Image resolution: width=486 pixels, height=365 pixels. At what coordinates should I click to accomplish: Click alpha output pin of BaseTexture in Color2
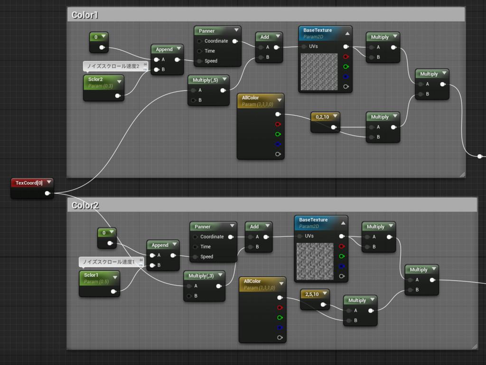point(342,276)
